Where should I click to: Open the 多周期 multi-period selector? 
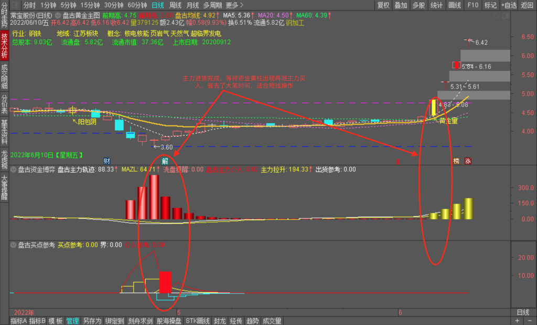213,5
